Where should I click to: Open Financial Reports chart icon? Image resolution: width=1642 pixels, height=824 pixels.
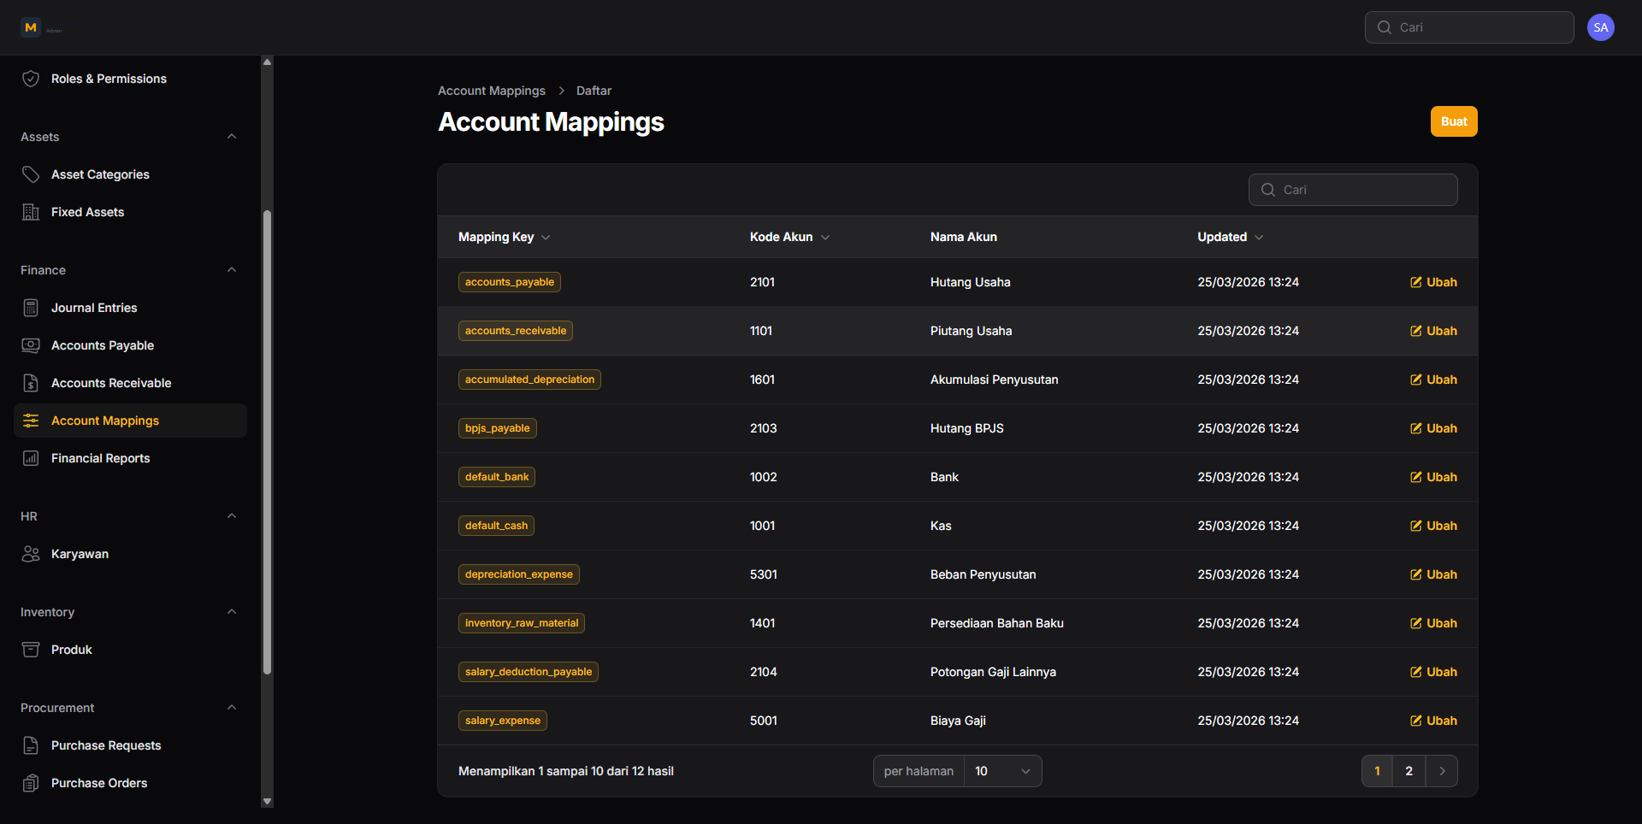click(31, 458)
